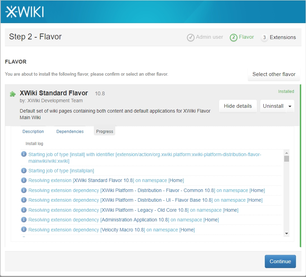Image resolution: width=306 pixels, height=277 pixels.
Task: Switch to the Description tab
Action: (33, 132)
